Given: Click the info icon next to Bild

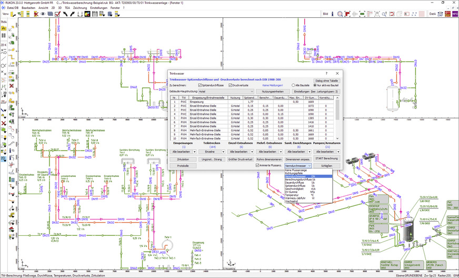Looking at the screenshot, I should 333,14.
